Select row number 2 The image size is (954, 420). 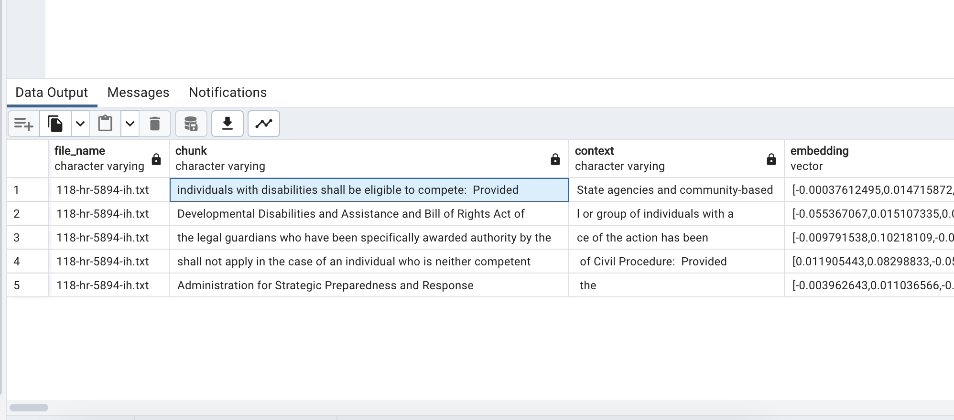[x=27, y=214]
